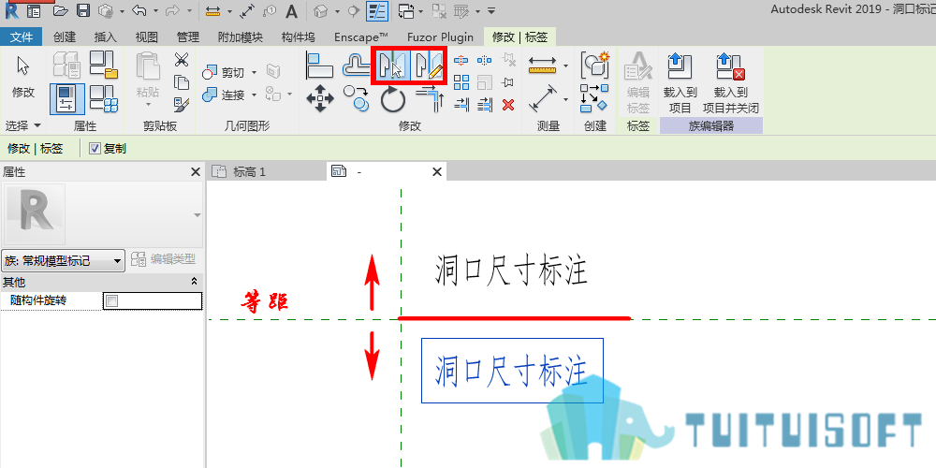The image size is (936, 468).
Task: Open the family type selector dropdown
Action: [63, 260]
